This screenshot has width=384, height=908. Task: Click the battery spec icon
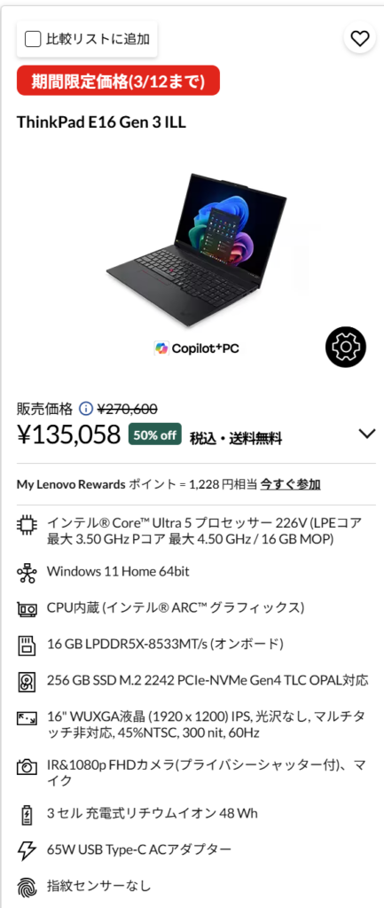pos(26,814)
